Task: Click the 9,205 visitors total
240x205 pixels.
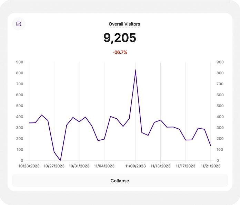Action: 120,38
